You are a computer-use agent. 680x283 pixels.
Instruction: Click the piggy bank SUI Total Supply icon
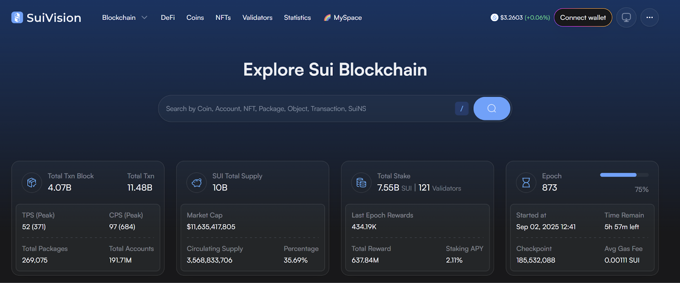click(197, 183)
